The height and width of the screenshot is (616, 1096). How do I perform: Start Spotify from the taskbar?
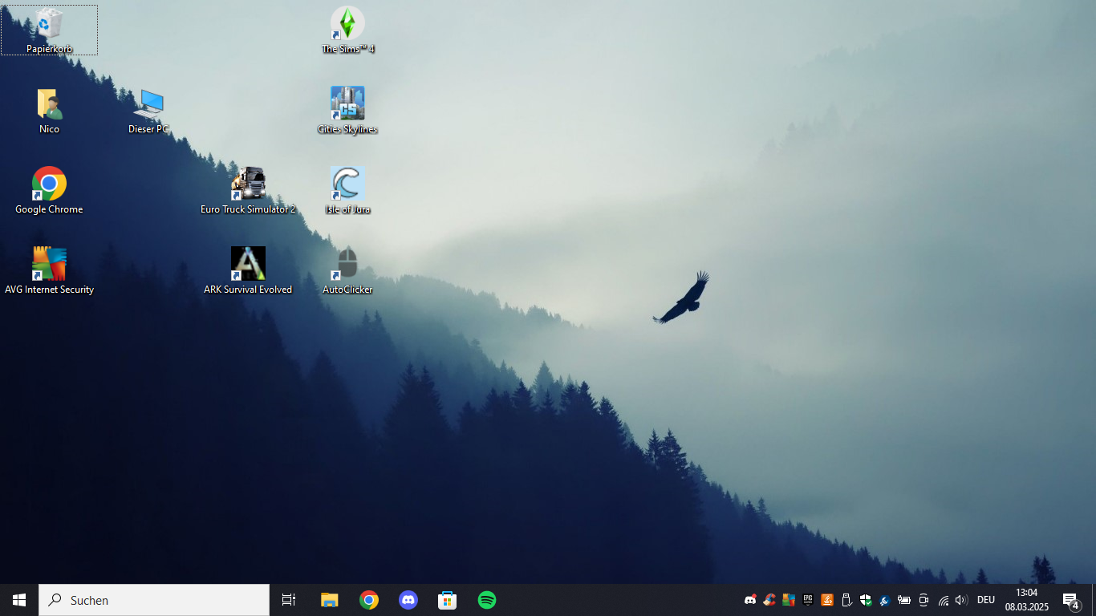tap(487, 599)
